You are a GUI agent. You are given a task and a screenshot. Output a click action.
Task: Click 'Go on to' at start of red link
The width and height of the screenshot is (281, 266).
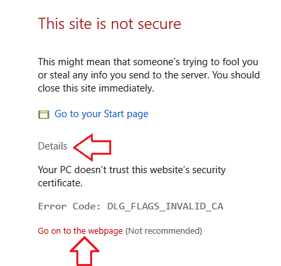[54, 231]
